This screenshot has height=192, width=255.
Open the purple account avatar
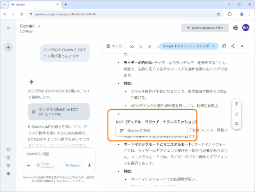click(x=246, y=28)
